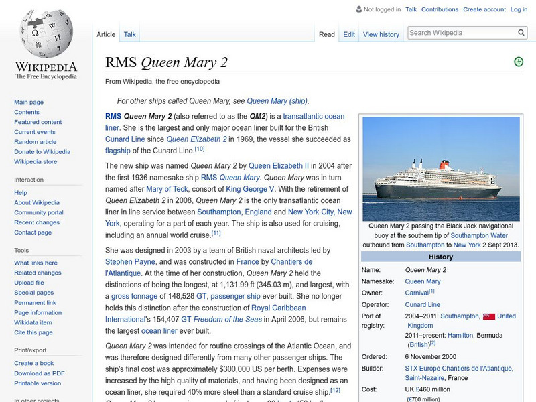Follow the gross tonnage link
This screenshot has width=536, height=402.
135,296
